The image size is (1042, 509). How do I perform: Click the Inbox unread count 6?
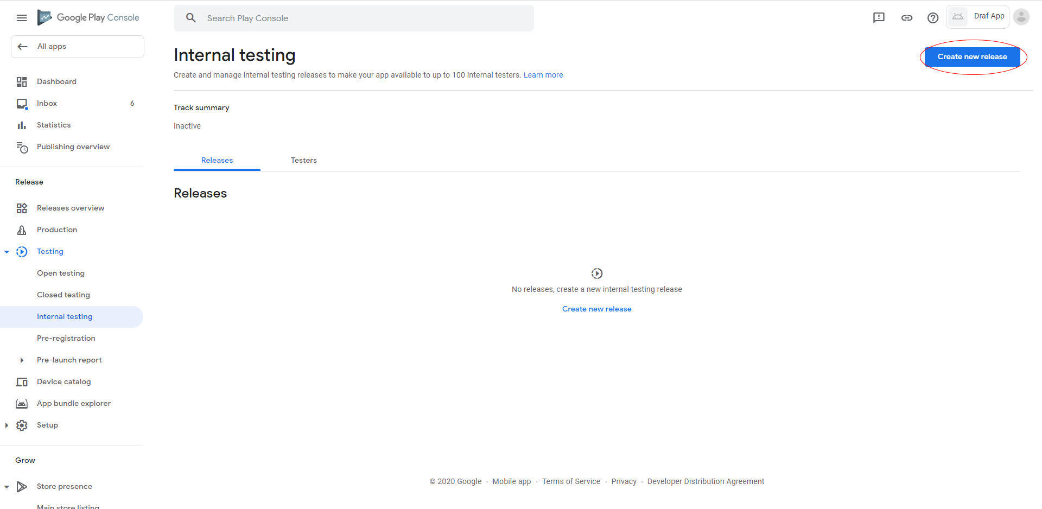coord(132,104)
